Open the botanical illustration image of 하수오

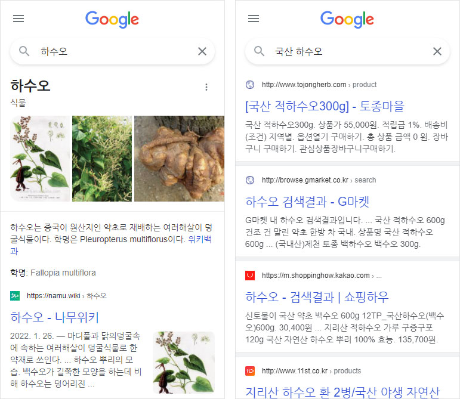coord(39,158)
